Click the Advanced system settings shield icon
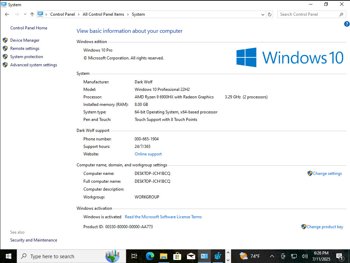This screenshot has width=350, height=263. coord(5,65)
